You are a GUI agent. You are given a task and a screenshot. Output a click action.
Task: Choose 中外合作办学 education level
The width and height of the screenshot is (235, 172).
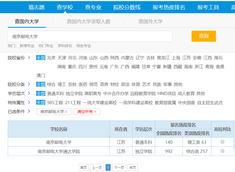[116, 94]
